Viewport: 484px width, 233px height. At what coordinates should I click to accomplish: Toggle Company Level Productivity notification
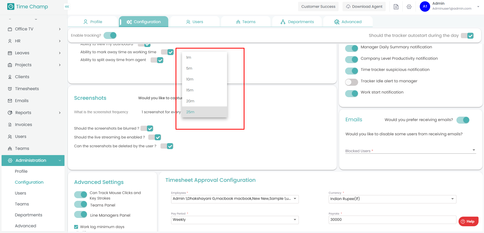point(352,59)
